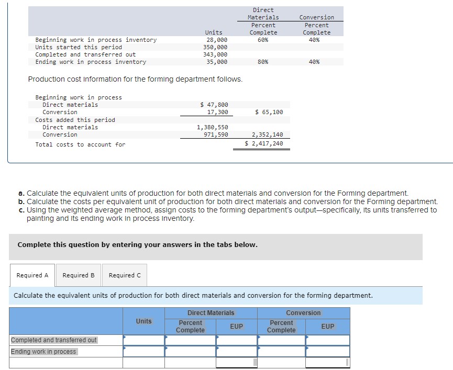Click 'Costs added this period' label
This screenshot has height=370, width=453.
click(75, 120)
